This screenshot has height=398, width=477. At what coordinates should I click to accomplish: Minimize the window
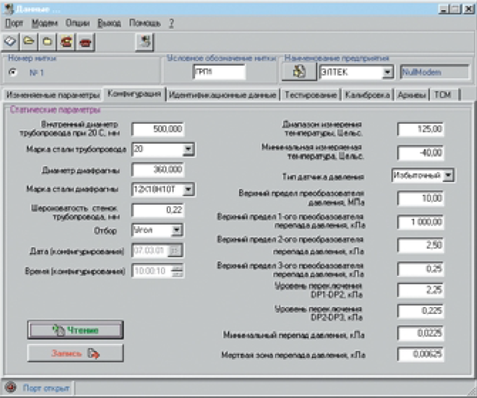point(444,10)
